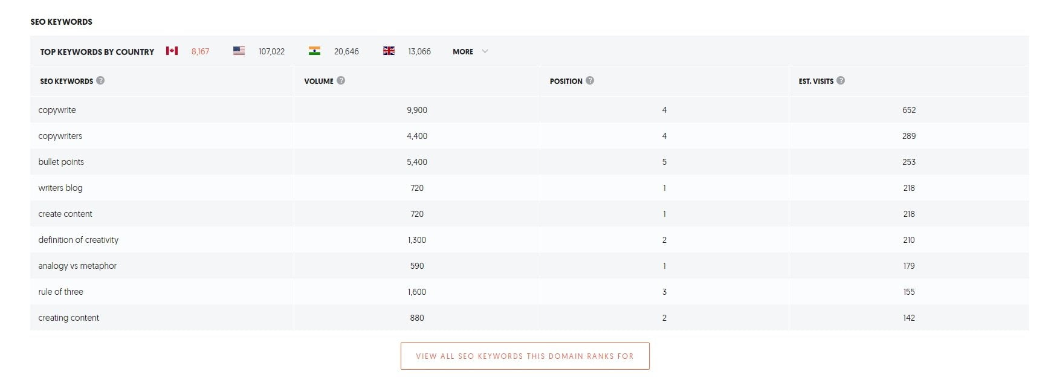The width and height of the screenshot is (1054, 386).
Task: Click the 'create content' keyword
Action: coord(65,214)
